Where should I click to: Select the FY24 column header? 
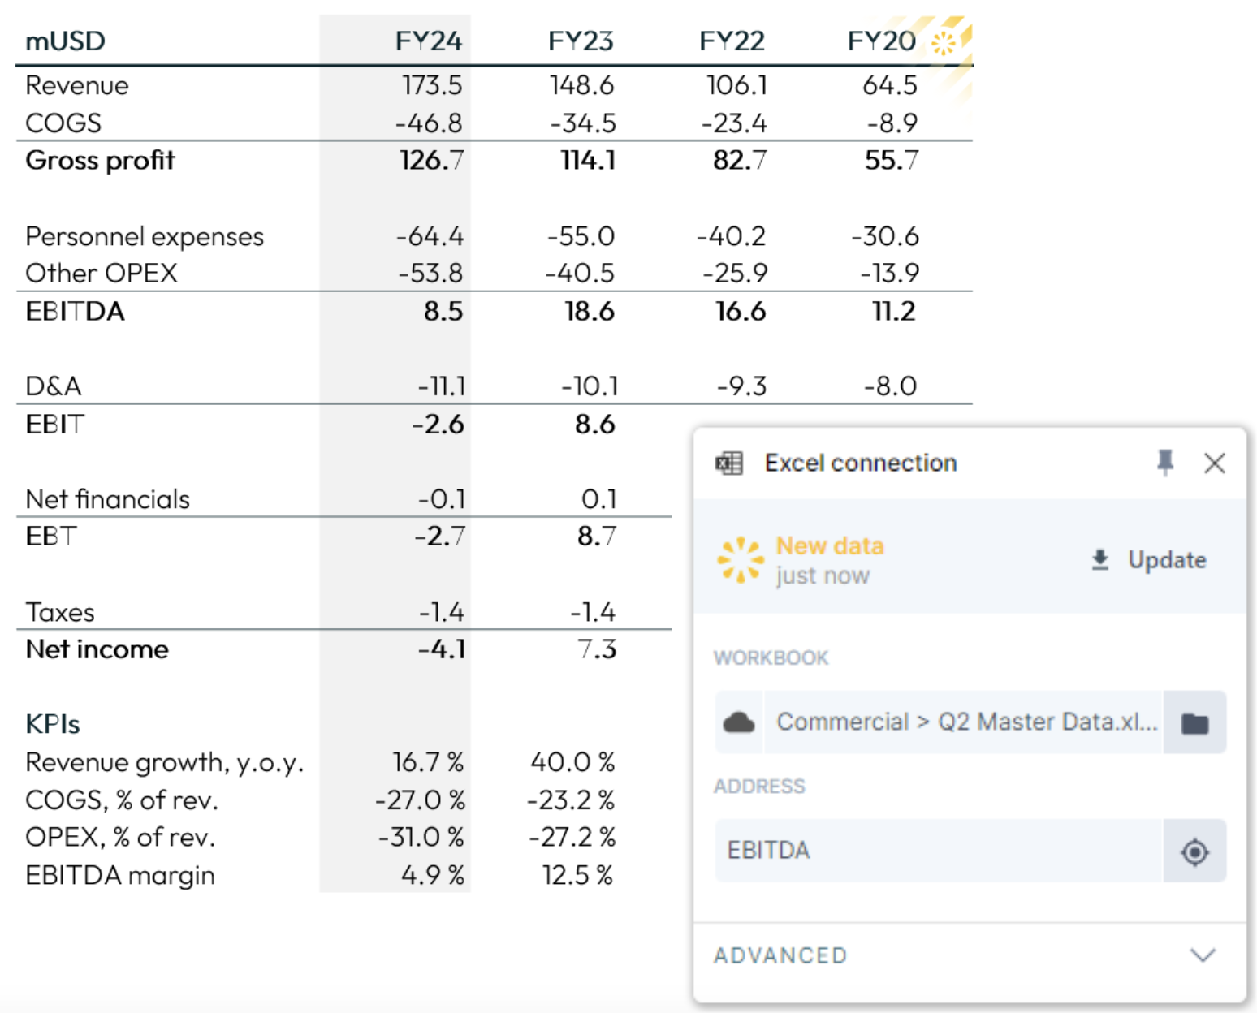(x=428, y=41)
